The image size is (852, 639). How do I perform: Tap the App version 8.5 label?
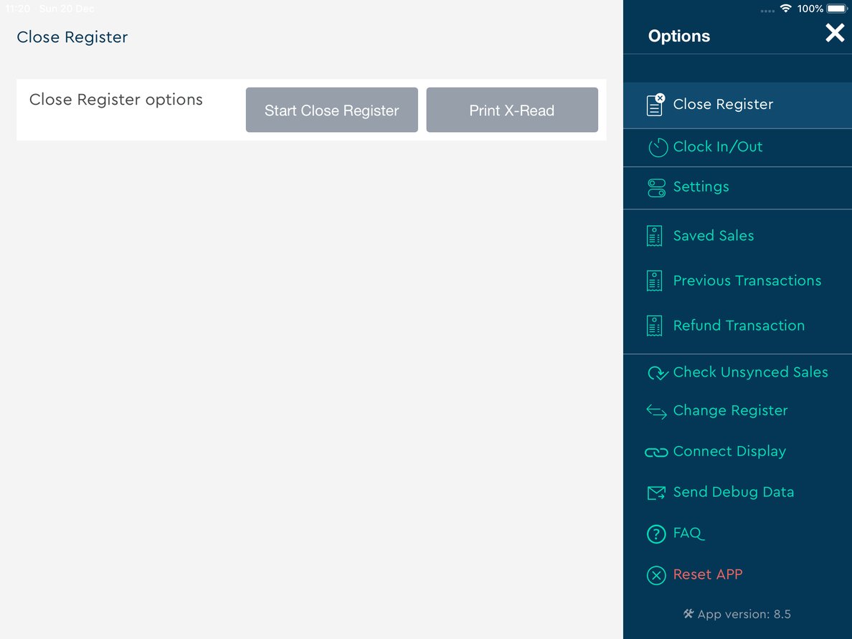point(737,614)
